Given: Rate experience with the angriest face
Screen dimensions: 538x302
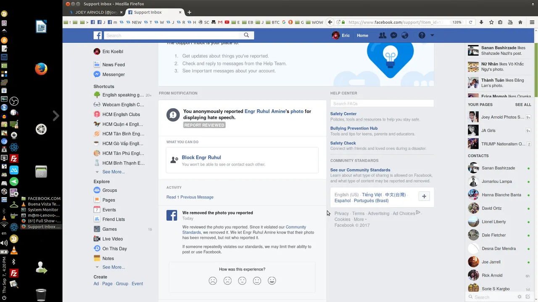Looking at the screenshot, I should pyautogui.click(x=213, y=281).
